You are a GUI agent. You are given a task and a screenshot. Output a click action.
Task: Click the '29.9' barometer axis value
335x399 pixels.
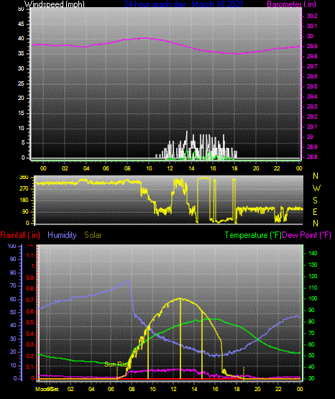[x=312, y=46]
